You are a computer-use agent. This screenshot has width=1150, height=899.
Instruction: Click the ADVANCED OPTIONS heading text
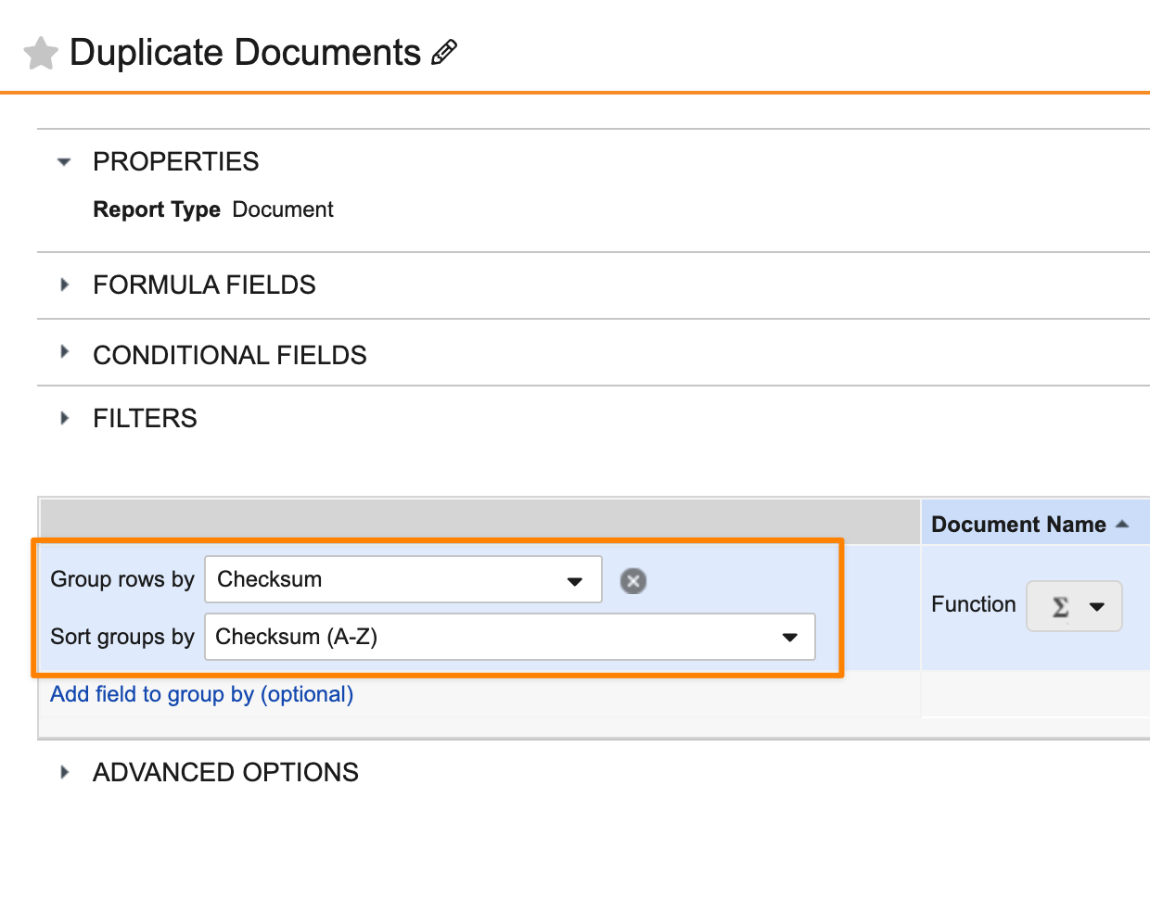[225, 772]
